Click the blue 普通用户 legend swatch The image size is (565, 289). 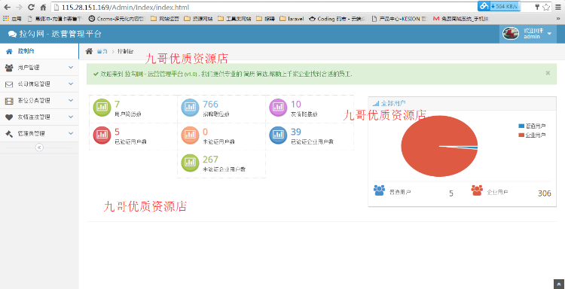click(x=521, y=126)
